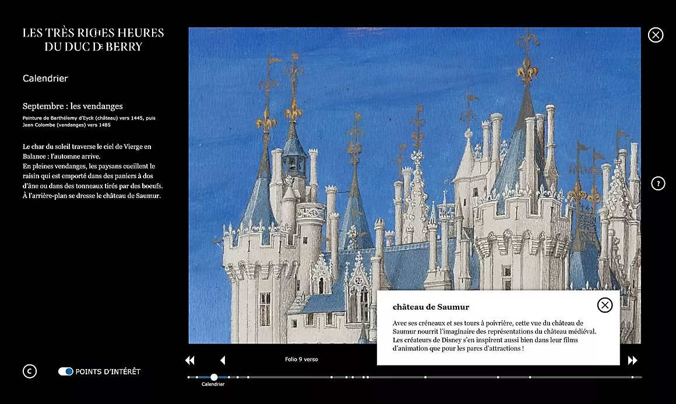Click the 'Septembre : les vendanges' heading

pyautogui.click(x=72, y=106)
